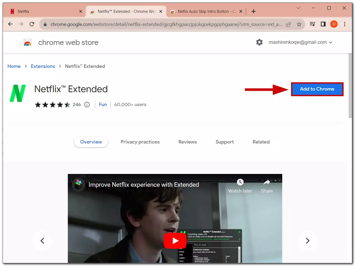Image resolution: width=357 pixels, height=268 pixels.
Task: Open the video title Improve Netflix experience
Action: tap(144, 185)
